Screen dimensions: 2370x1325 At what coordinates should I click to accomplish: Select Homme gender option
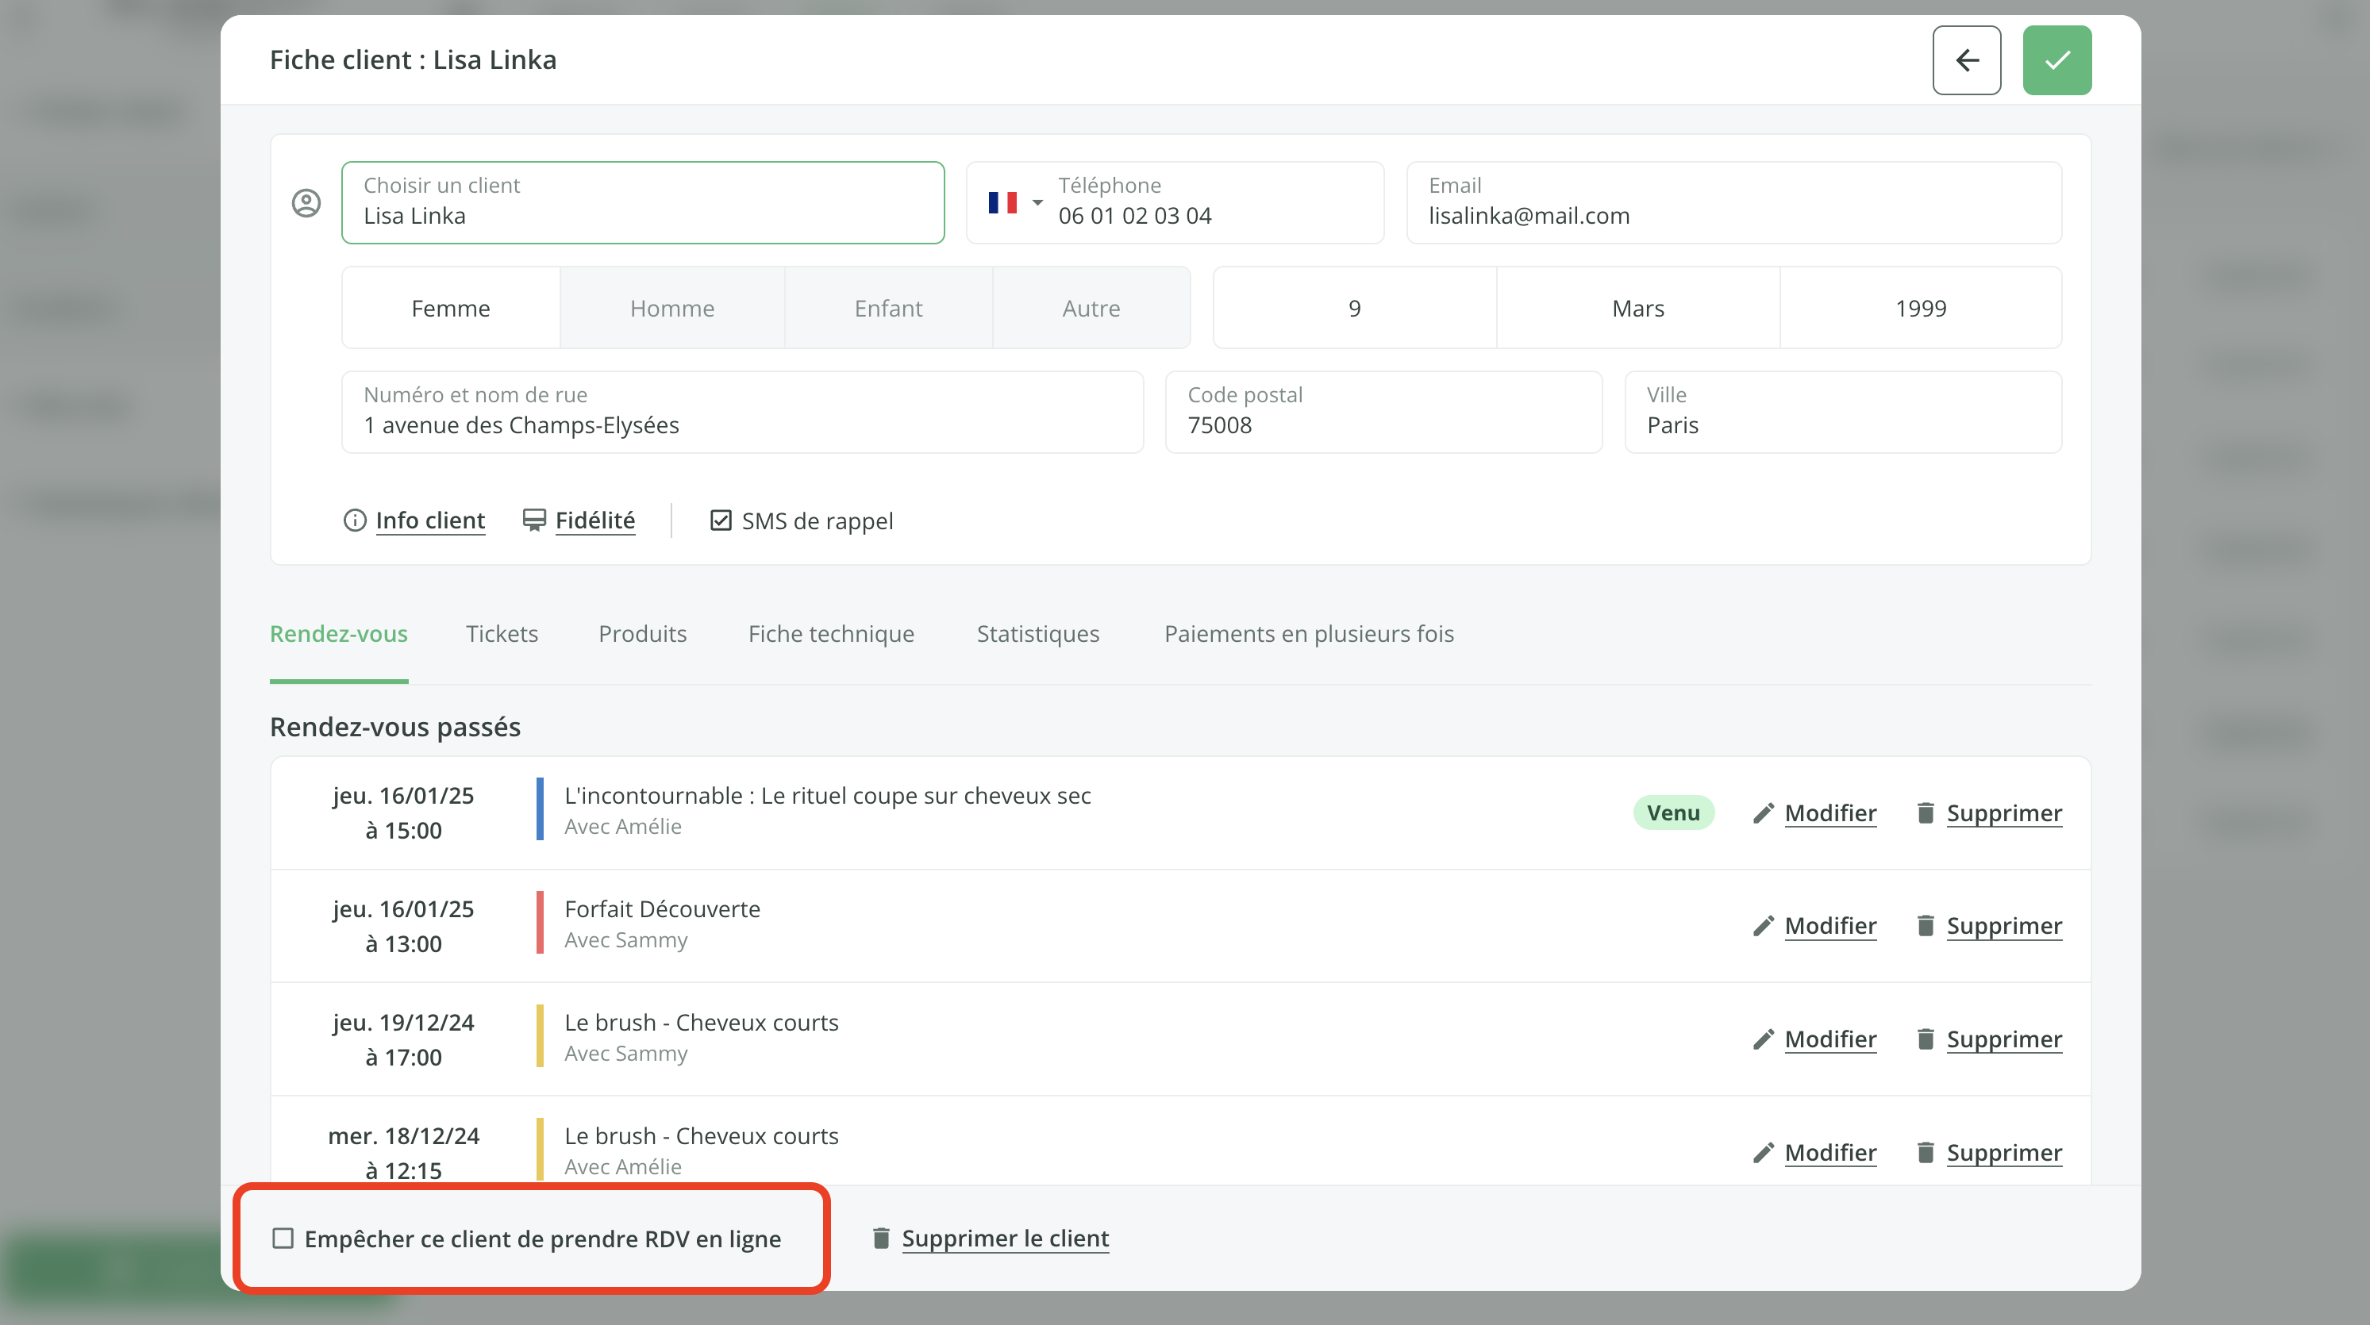click(x=671, y=308)
